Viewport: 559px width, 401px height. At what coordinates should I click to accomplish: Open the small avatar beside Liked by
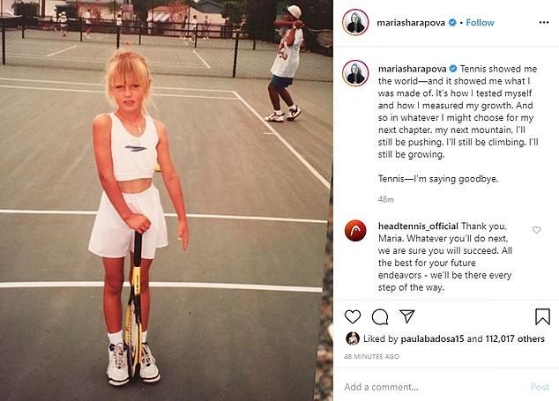(352, 338)
